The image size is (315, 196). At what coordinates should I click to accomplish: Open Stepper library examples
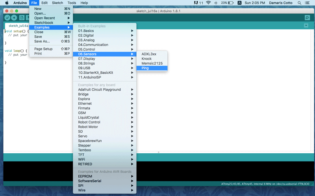[105, 145]
